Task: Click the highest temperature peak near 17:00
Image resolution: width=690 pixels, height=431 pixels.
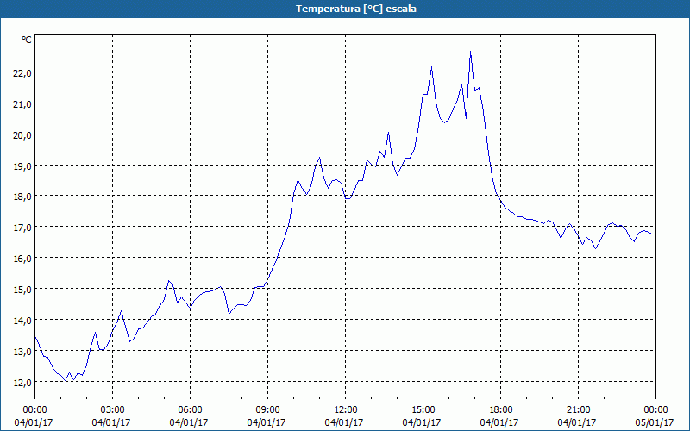Action: point(470,52)
